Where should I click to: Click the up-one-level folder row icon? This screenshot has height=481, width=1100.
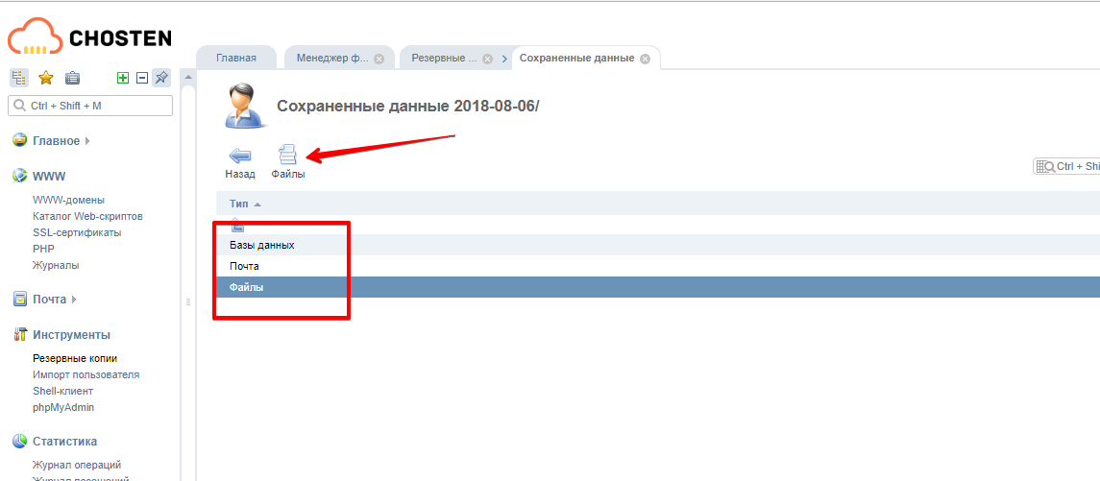point(237,225)
